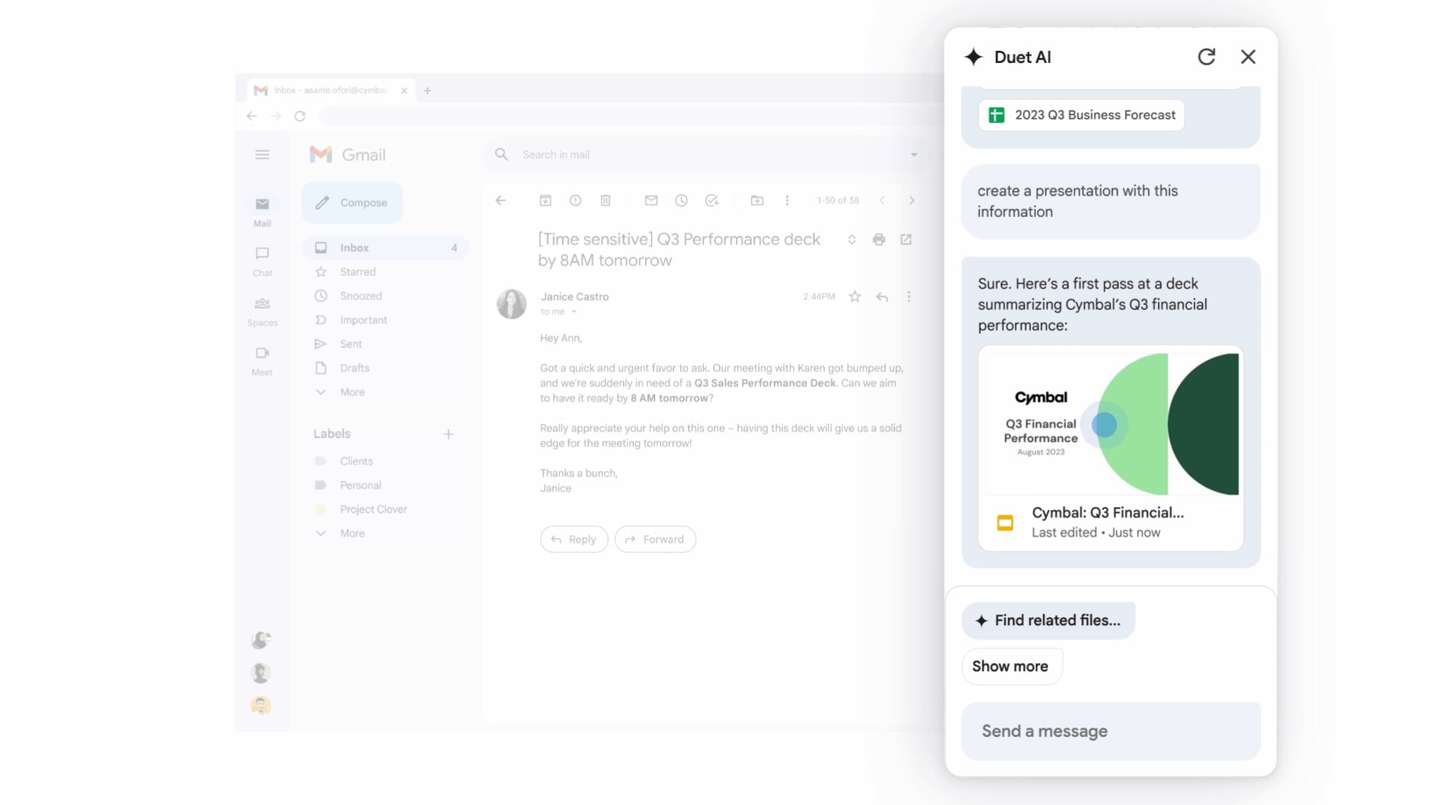Open the Inbox folder
The image size is (1432, 805).
click(x=354, y=248)
